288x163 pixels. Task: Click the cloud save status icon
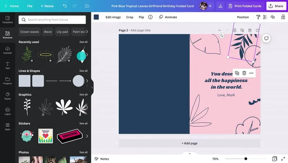pos(87,6)
